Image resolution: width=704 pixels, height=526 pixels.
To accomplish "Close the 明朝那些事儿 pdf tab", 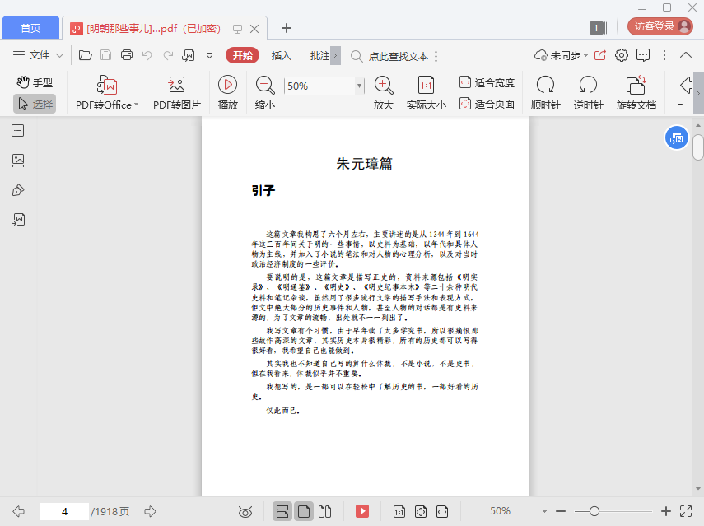I will pos(254,29).
